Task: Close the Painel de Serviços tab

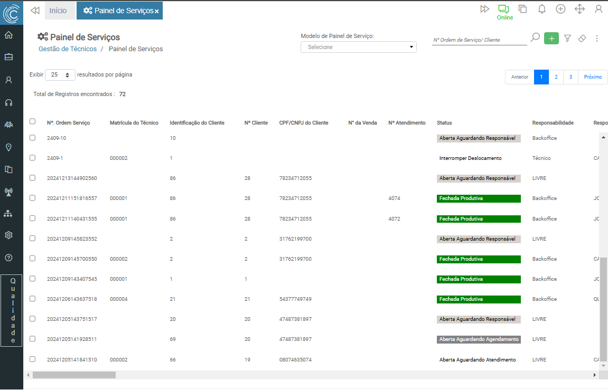Action: point(157,11)
